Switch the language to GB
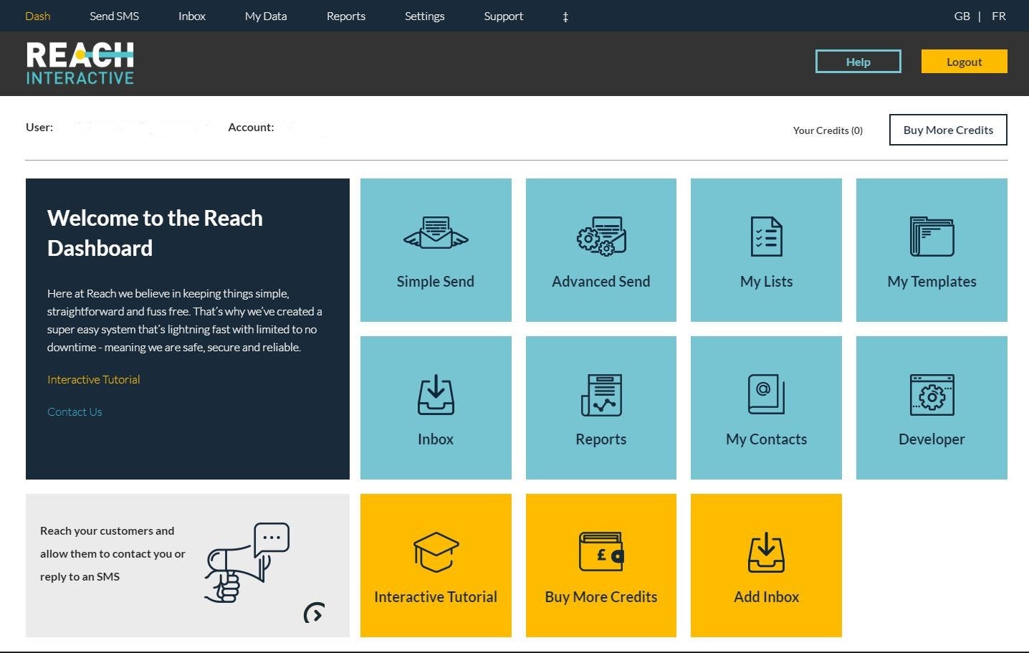 (962, 16)
